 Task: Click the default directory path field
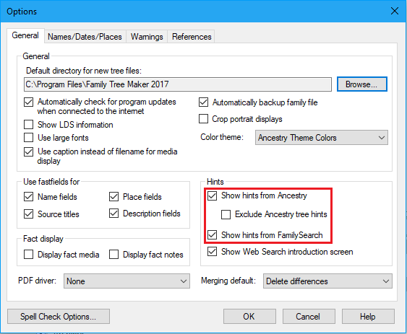pos(178,84)
